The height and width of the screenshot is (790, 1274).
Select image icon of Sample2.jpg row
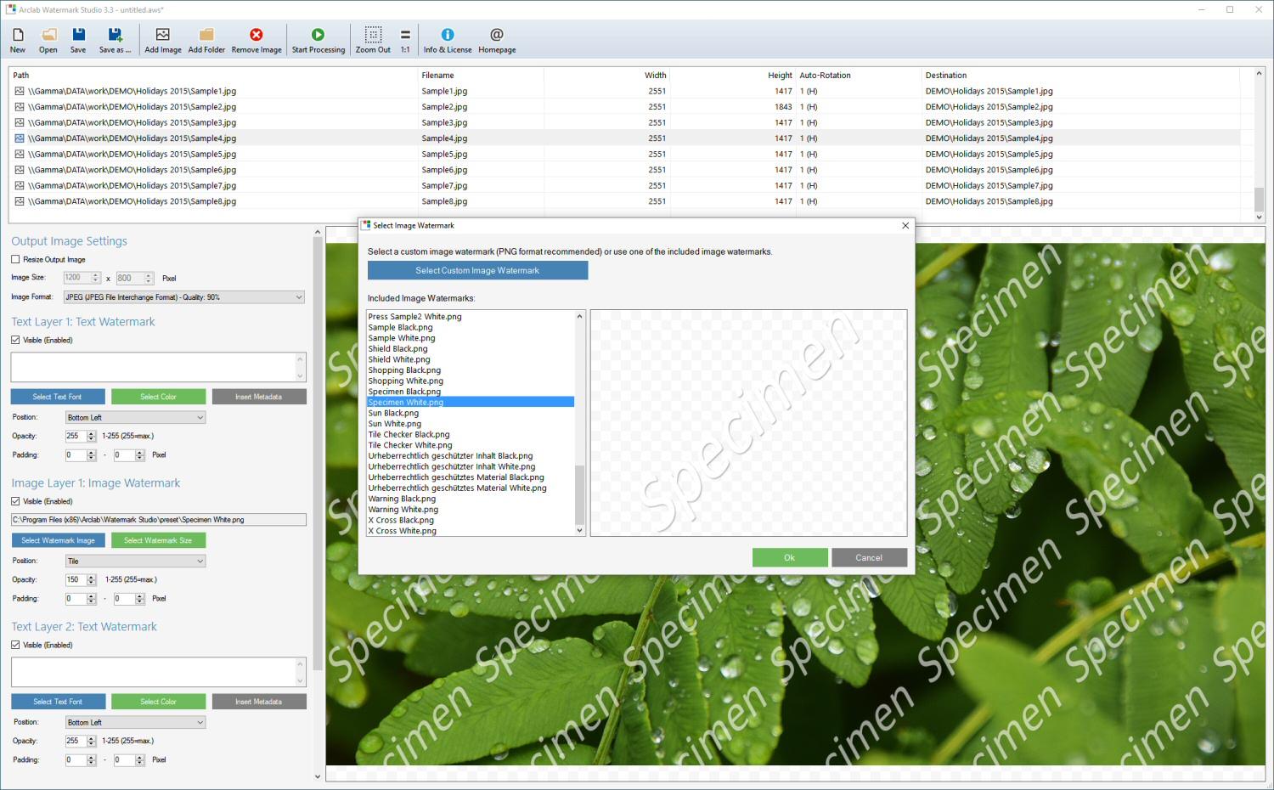coord(20,107)
